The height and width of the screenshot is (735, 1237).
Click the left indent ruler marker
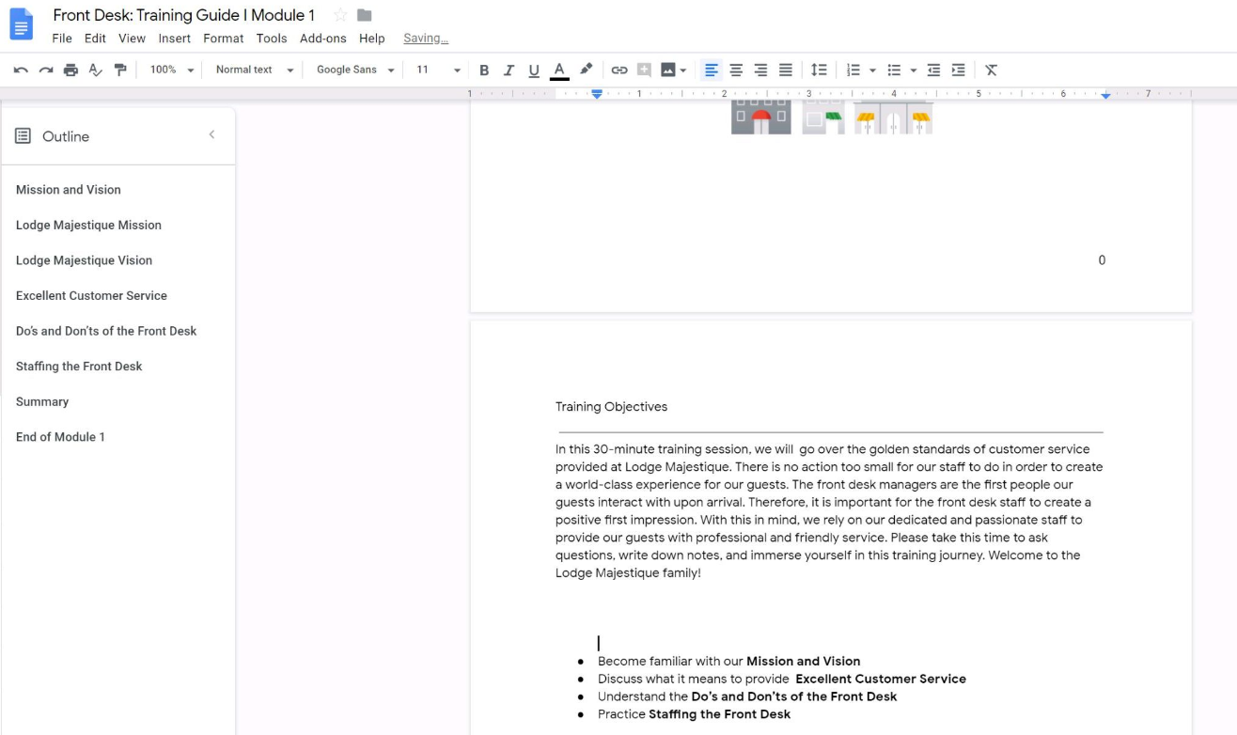597,95
